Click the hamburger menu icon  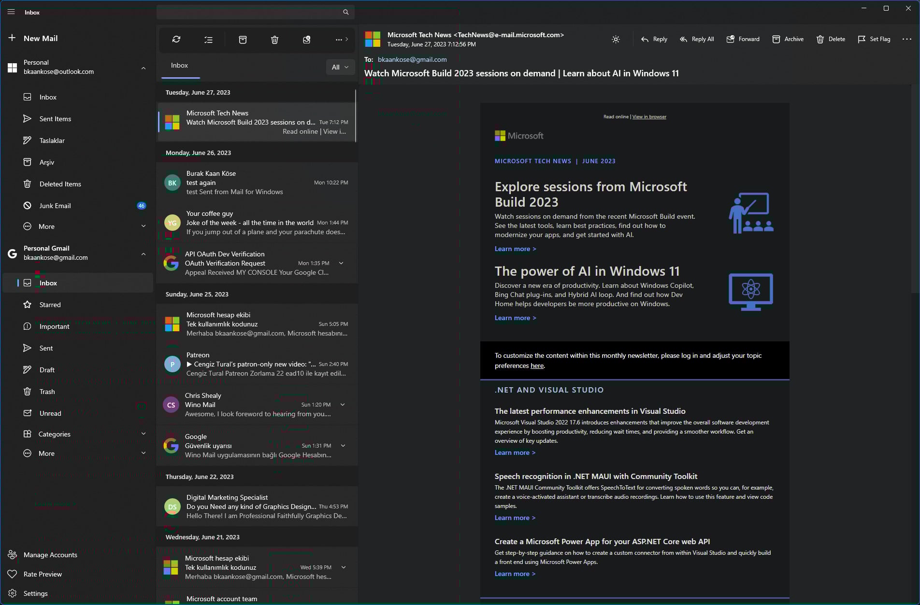point(11,12)
